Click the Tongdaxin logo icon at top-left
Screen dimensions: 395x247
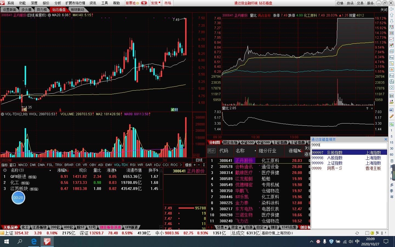tap(2, 3)
